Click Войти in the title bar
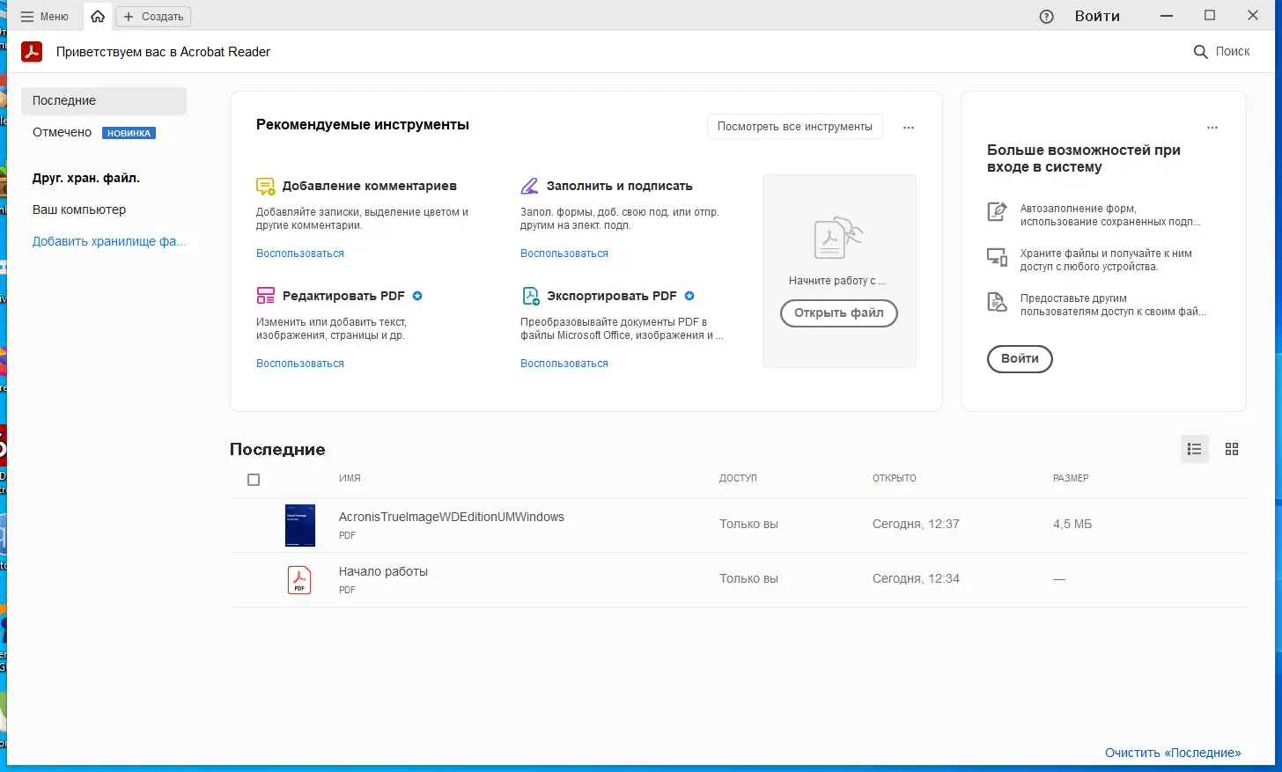This screenshot has width=1282, height=772. (1097, 17)
